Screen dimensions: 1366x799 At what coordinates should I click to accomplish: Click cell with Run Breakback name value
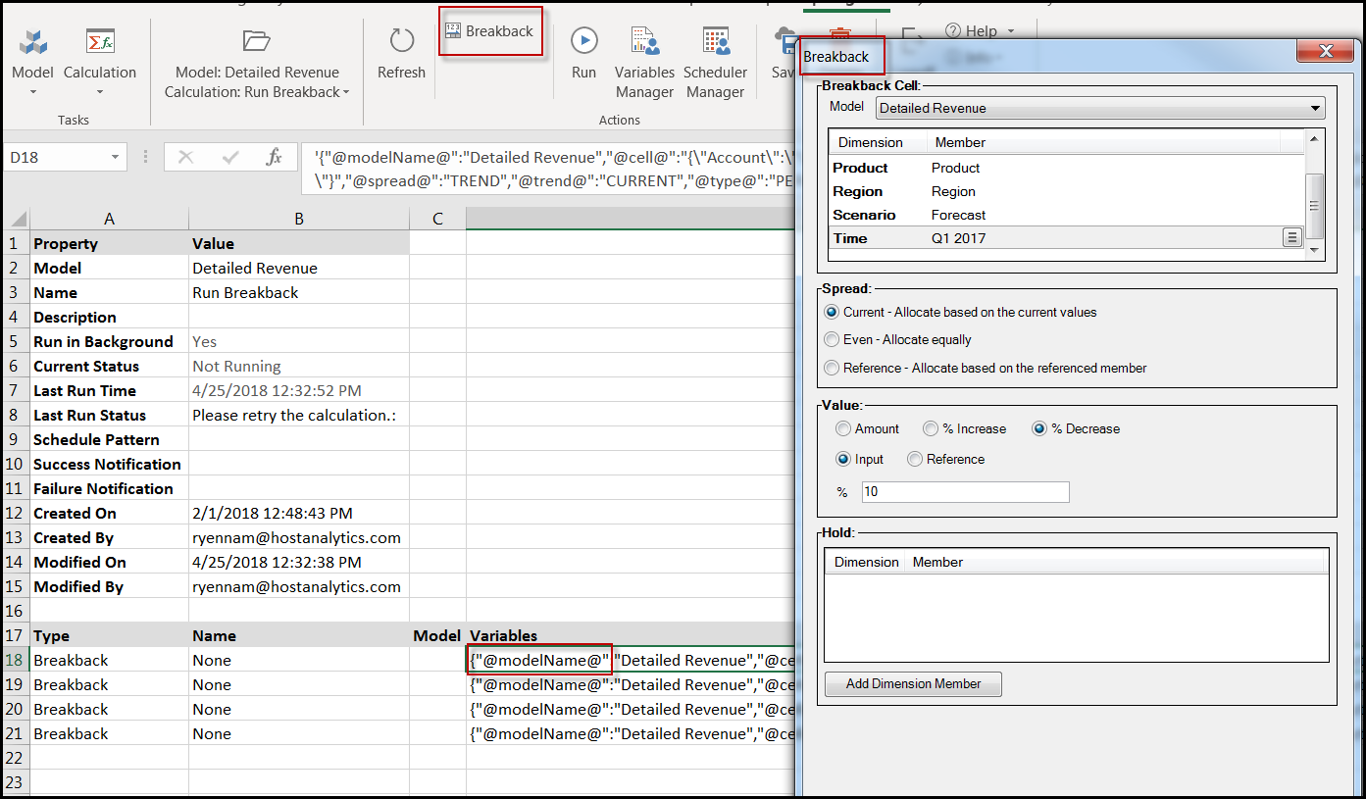[299, 292]
